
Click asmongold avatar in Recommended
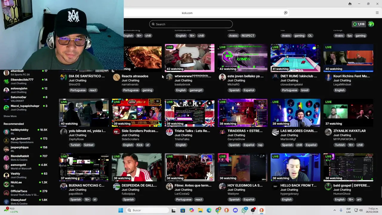coord(6,167)
